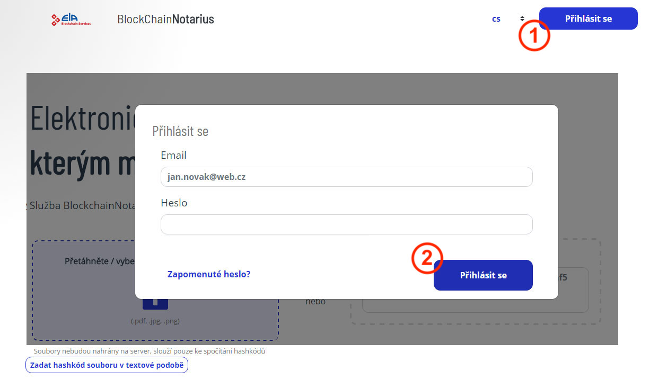Click Zadat hashkód souboru v textové podobě

107,365
